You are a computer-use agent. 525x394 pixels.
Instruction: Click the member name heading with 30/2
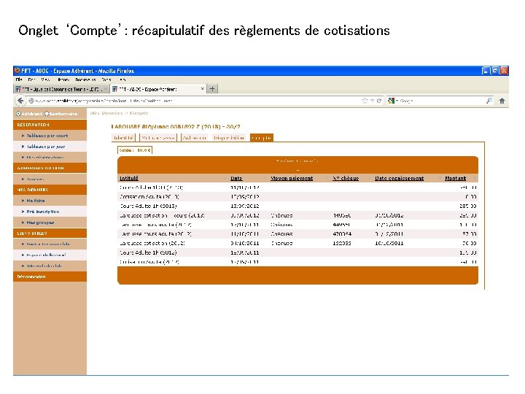pos(176,127)
